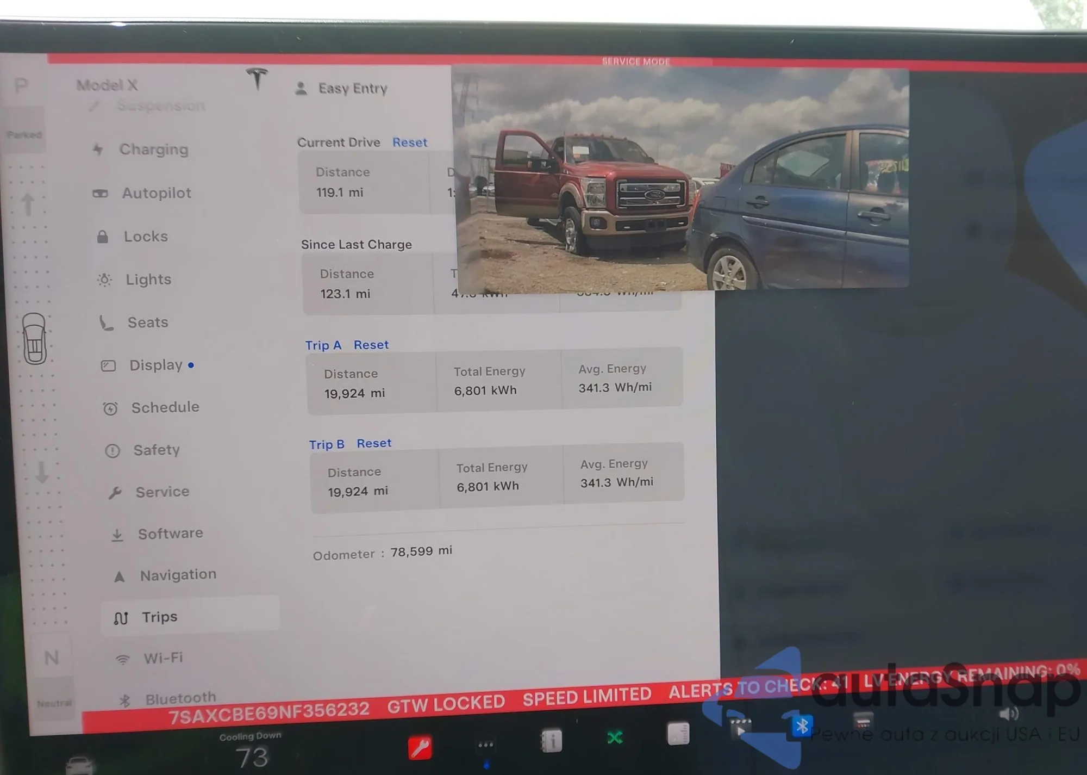Go to Autopilot settings
Viewport: 1087px width, 775px height.
click(x=156, y=193)
